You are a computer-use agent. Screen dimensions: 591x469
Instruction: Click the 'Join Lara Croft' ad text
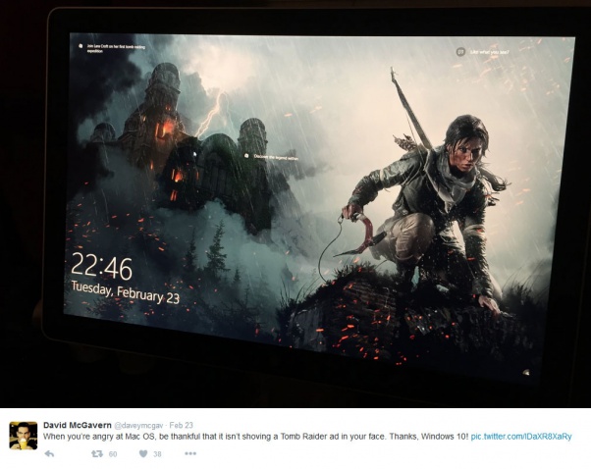point(116,49)
